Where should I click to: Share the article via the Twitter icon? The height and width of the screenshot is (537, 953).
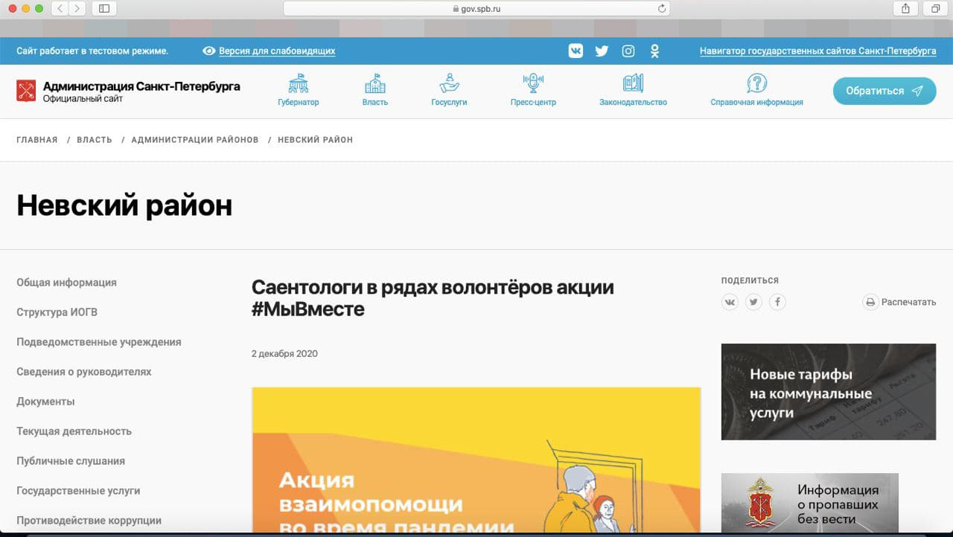click(753, 302)
